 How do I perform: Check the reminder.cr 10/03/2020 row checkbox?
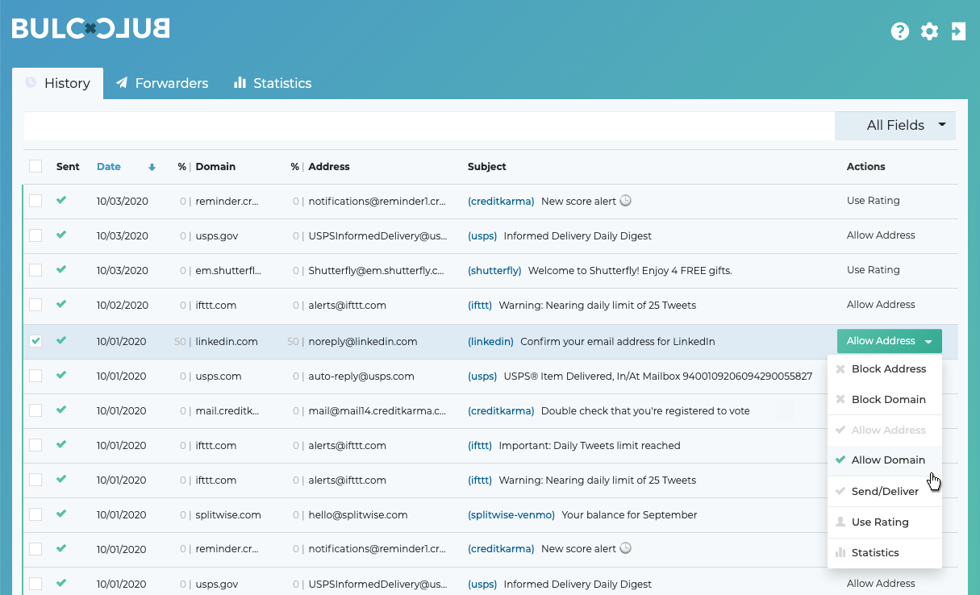coord(35,201)
